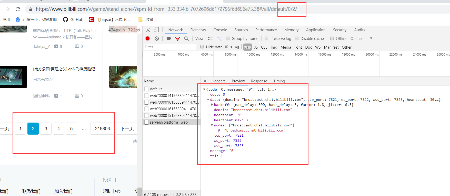Switch to the Console tab
This screenshot has width=450, height=196.
click(220, 30)
